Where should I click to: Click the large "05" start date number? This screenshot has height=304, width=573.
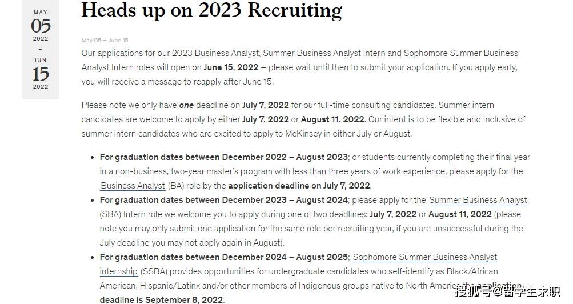[x=41, y=26]
